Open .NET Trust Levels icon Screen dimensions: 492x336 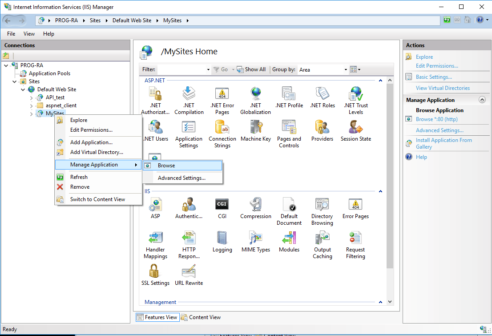[x=356, y=93]
